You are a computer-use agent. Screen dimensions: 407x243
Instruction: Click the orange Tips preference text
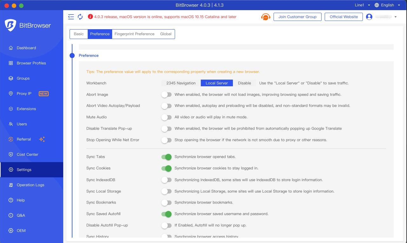[x=173, y=72]
